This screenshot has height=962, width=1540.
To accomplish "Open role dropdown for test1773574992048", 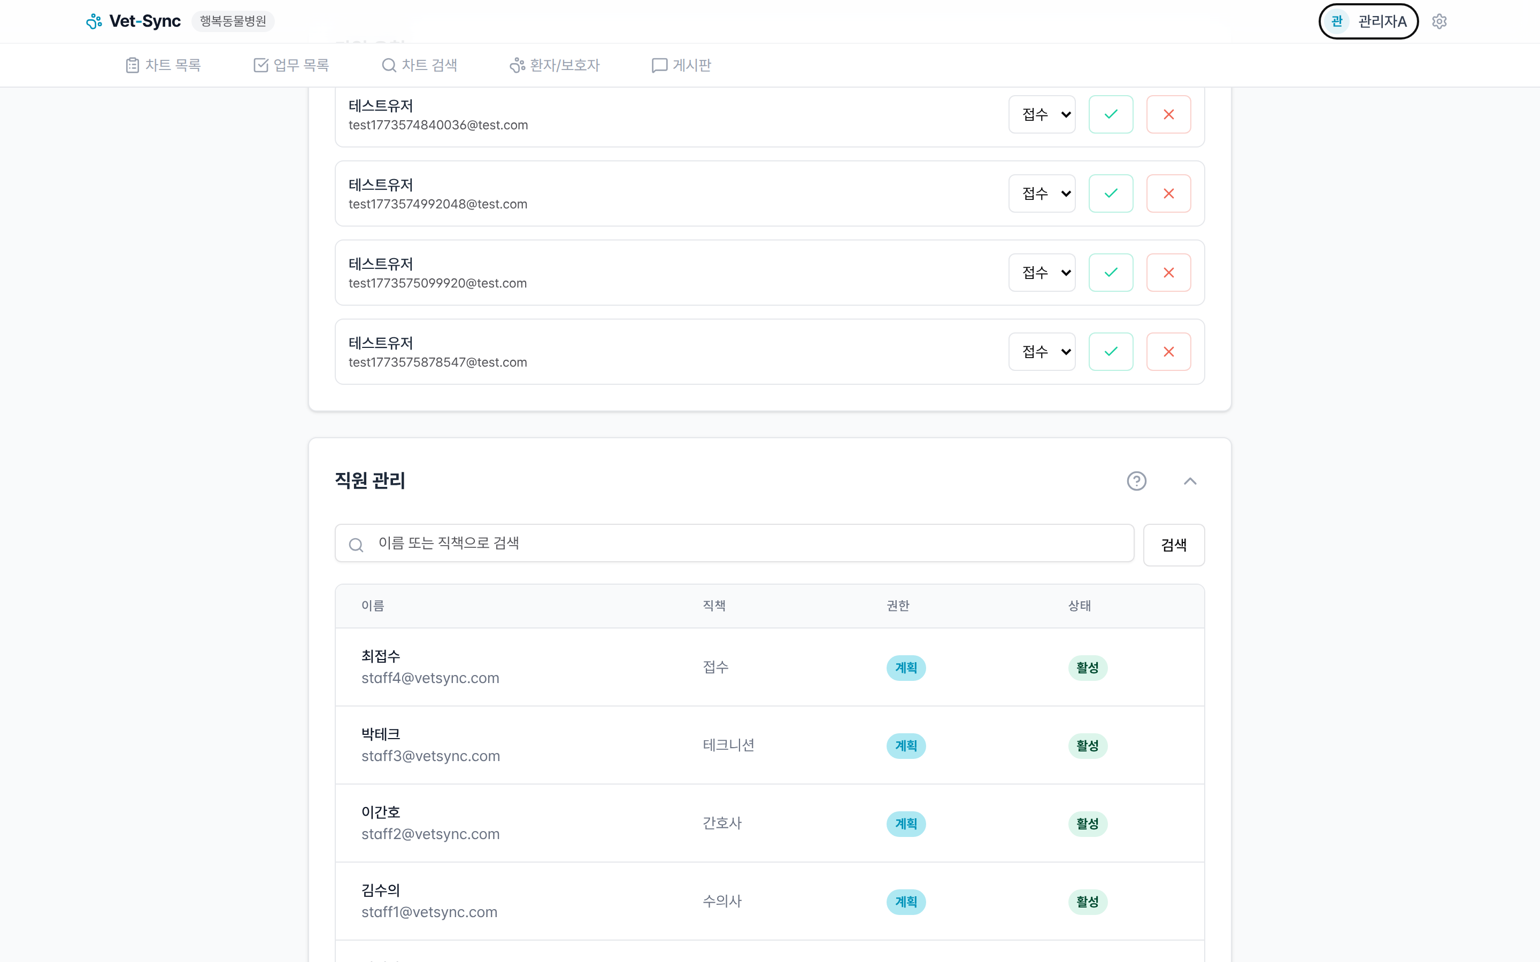I will point(1042,193).
